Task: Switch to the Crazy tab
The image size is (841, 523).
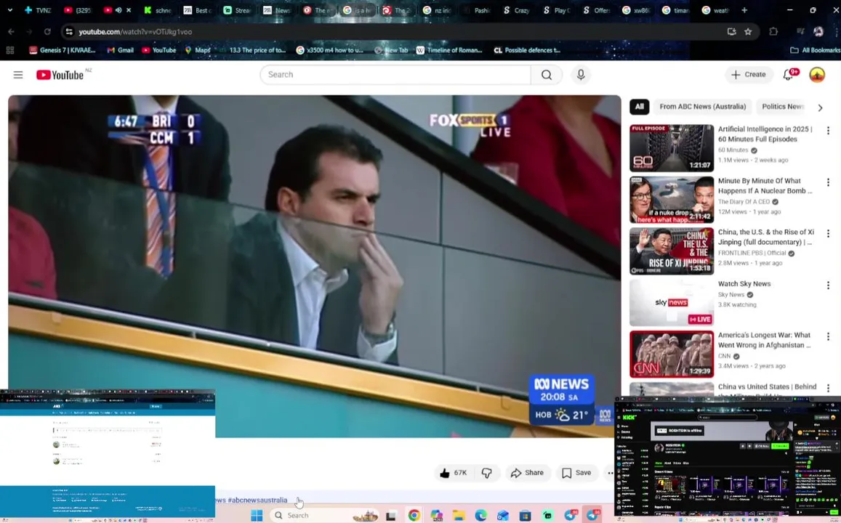Action: pyautogui.click(x=517, y=10)
